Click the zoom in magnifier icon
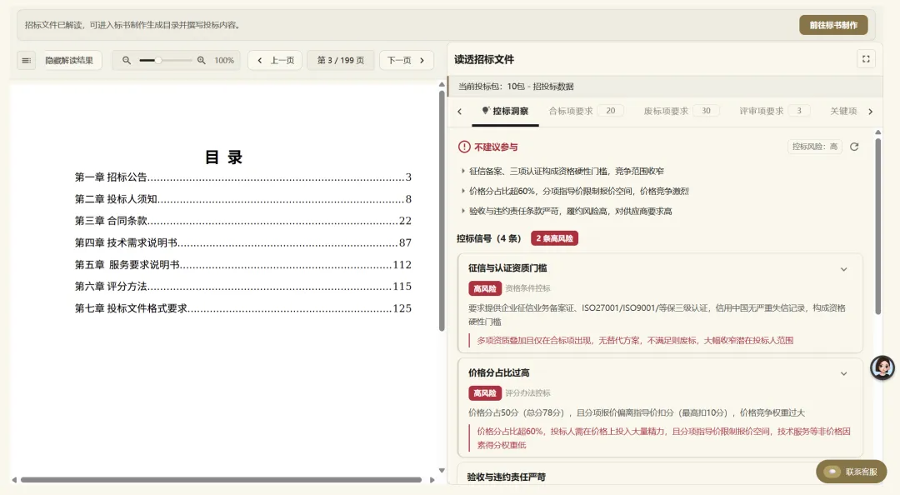This screenshot has height=495, width=900. click(202, 60)
